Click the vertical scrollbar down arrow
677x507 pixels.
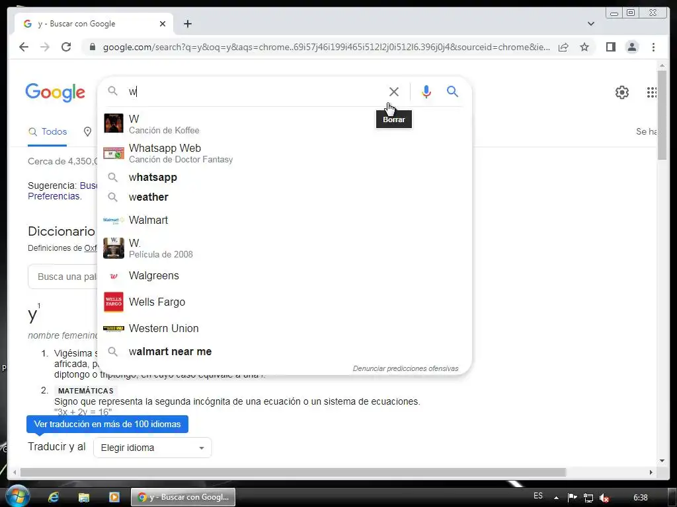tap(662, 461)
